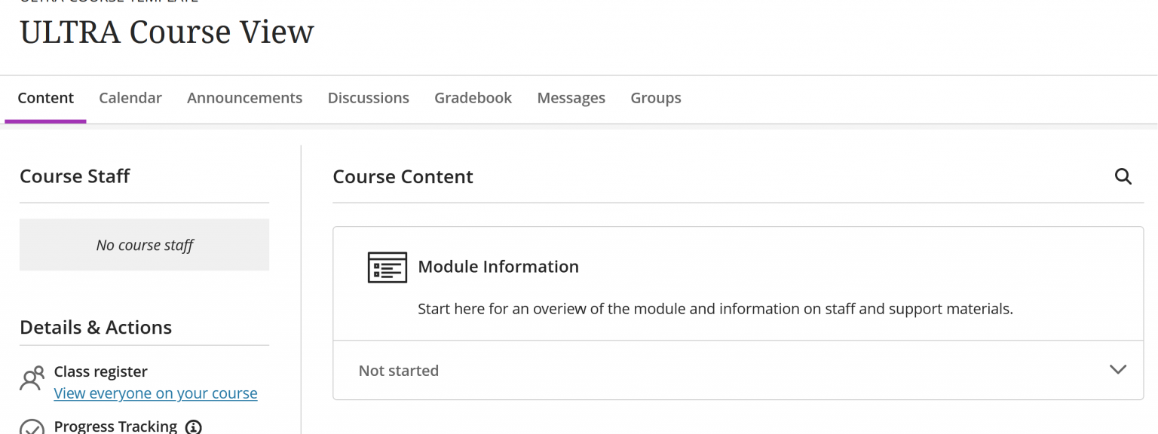Open the Not started status dropdown
Viewport: 1158px width, 434px height.
(399, 370)
